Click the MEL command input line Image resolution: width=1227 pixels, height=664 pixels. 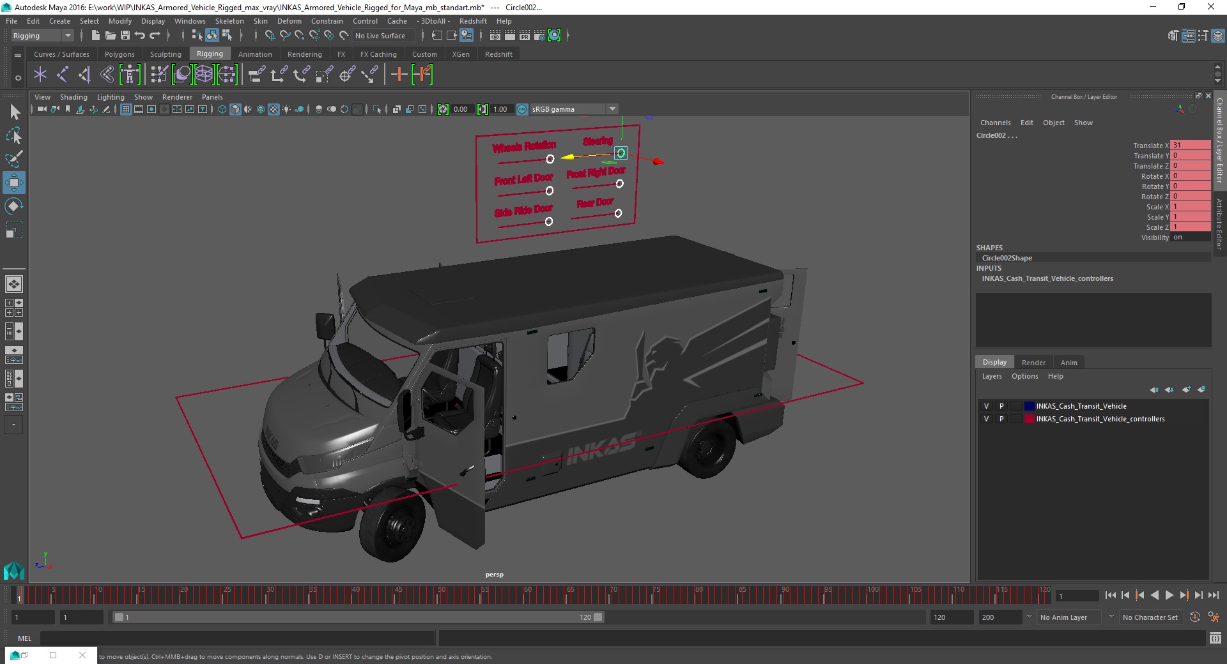(x=237, y=638)
